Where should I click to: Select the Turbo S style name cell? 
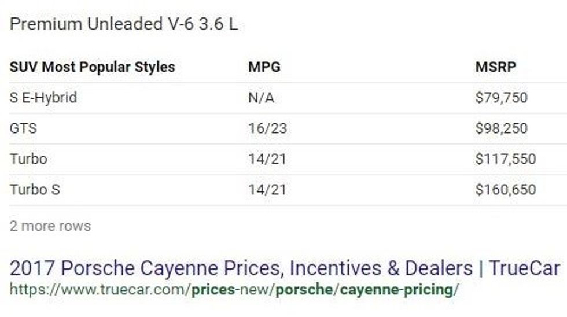(35, 190)
